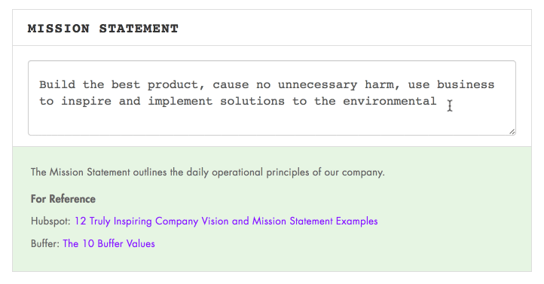Click the 'Buffer:' label text
Image resolution: width=544 pixels, height=284 pixels.
click(45, 244)
